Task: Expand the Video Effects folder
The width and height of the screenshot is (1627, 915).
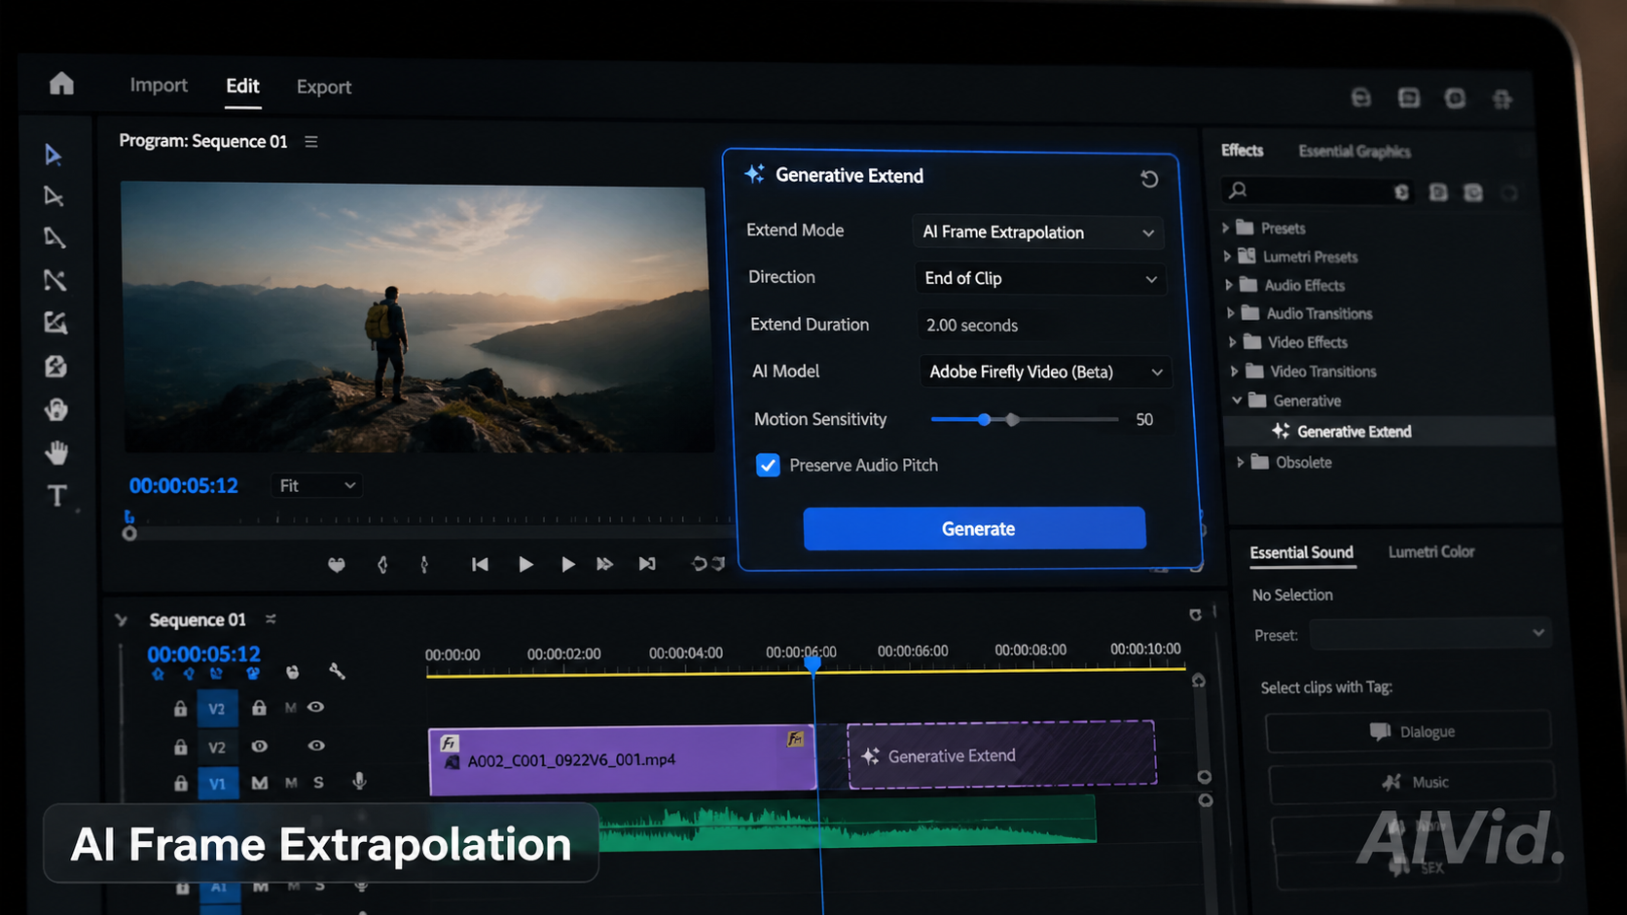Action: [x=1233, y=342]
